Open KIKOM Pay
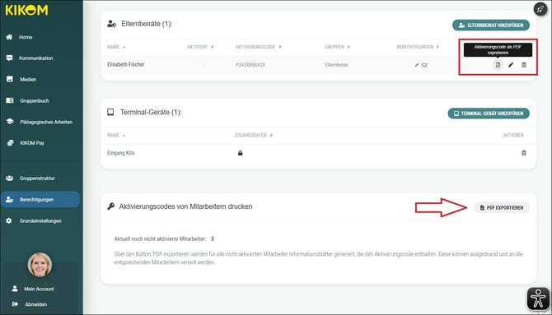 [x=32, y=143]
